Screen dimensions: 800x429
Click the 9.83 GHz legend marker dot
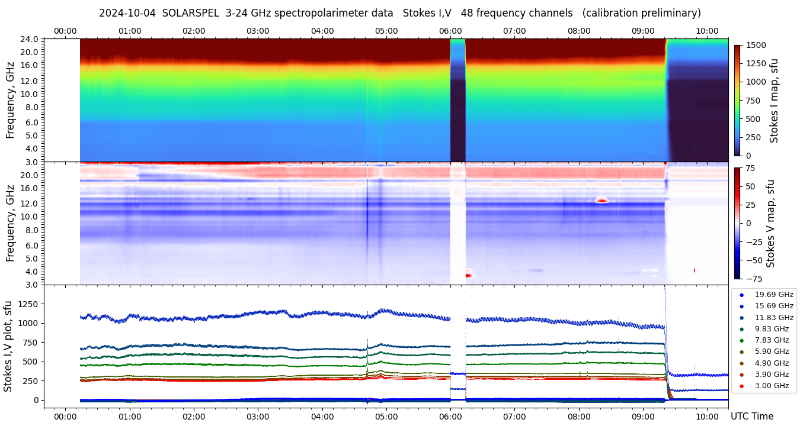741,329
